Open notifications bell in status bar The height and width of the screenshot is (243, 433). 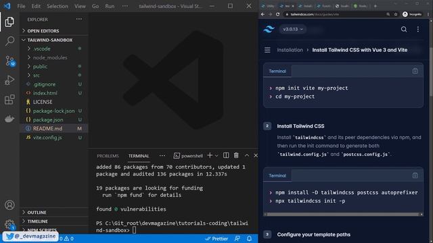pyautogui.click(x=249, y=238)
